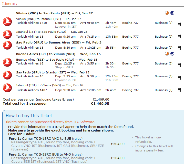
Task: Click Turkish Airlines logo for Istanbul to Sao Paulo flight
Action: pos(7,35)
